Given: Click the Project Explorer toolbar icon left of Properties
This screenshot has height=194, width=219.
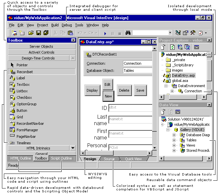Looking at the screenshot, I should [178, 33].
